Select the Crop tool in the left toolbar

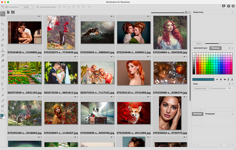tap(3, 29)
